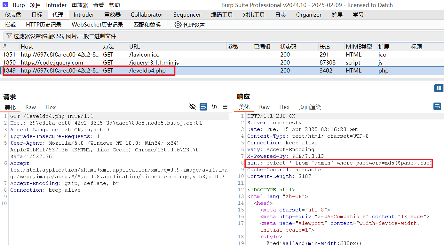Open the 学习 tab
The height and width of the screenshot is (245, 444).
[x=358, y=15]
